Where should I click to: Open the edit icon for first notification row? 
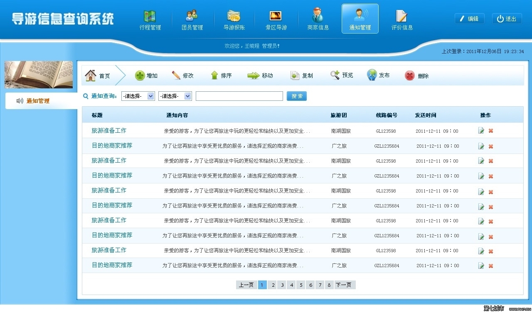point(481,130)
